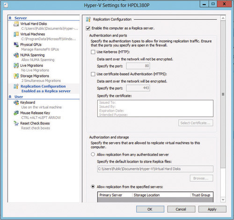
Task: Click the Live Migrations icon
Action: click(x=16, y=65)
